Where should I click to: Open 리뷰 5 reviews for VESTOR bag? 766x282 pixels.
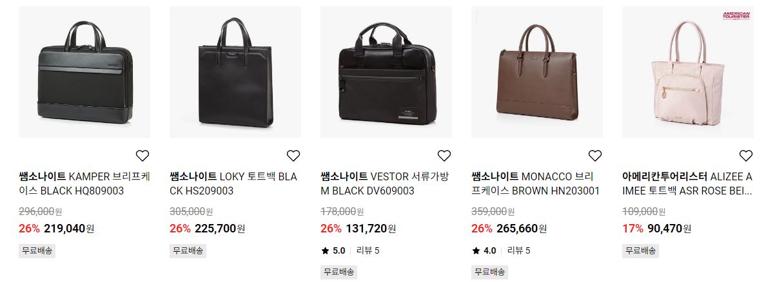click(368, 251)
